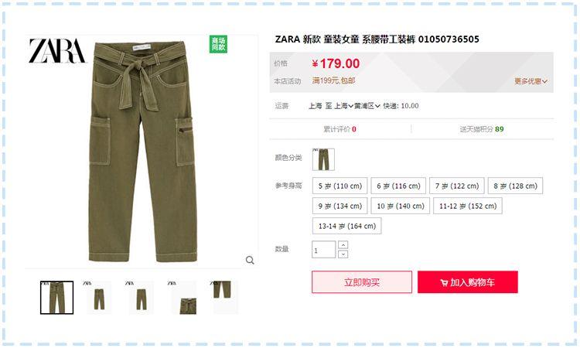Expand the 更多优惠 promotions dropdown
The image size is (580, 348).
[x=531, y=81]
